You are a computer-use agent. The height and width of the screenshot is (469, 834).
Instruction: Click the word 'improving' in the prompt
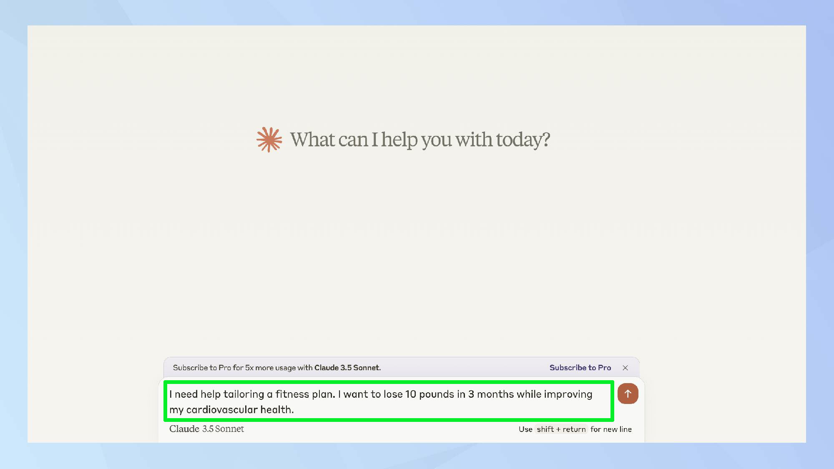coord(568,394)
